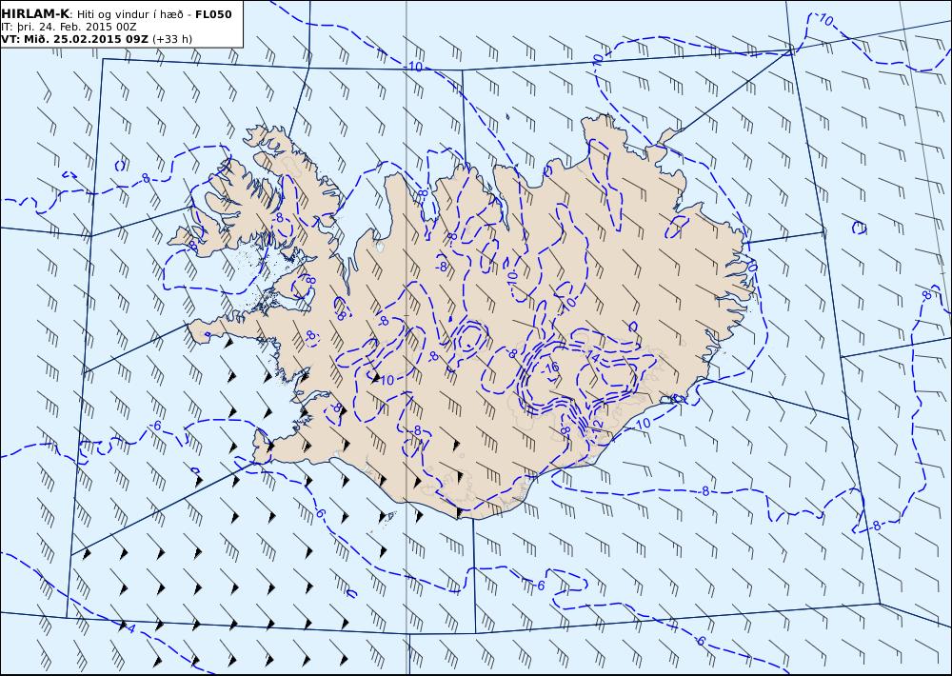Screen dimensions: 952x676
Task: Click the "12" contour label near the southeast coast
Action: click(x=597, y=425)
